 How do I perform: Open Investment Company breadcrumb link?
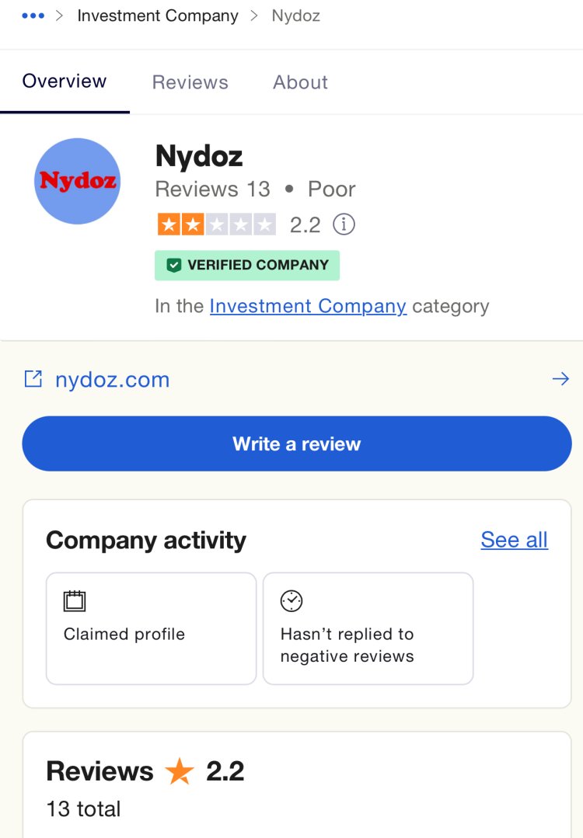158,16
